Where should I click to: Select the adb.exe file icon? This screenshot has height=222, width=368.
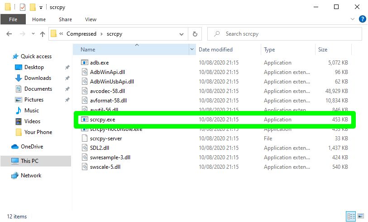(x=85, y=62)
